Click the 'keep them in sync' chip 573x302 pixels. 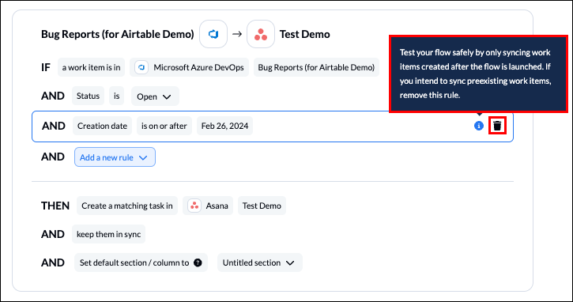pyautogui.click(x=108, y=234)
